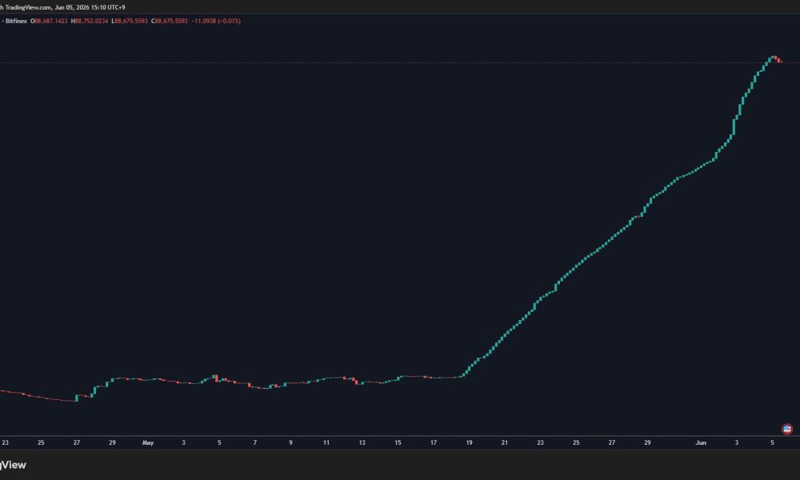Click the 17 date label on time axis
Image resolution: width=800 pixels, height=480 pixels.
(x=434, y=442)
